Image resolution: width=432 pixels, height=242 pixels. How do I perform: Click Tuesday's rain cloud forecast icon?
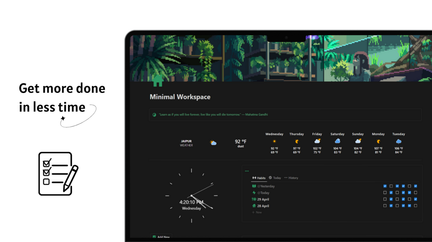pyautogui.click(x=398, y=141)
